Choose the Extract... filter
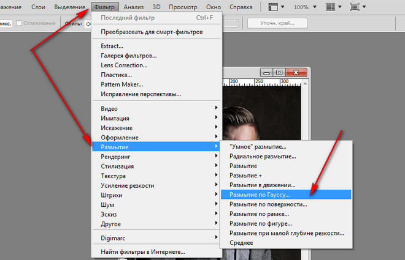 156,46
